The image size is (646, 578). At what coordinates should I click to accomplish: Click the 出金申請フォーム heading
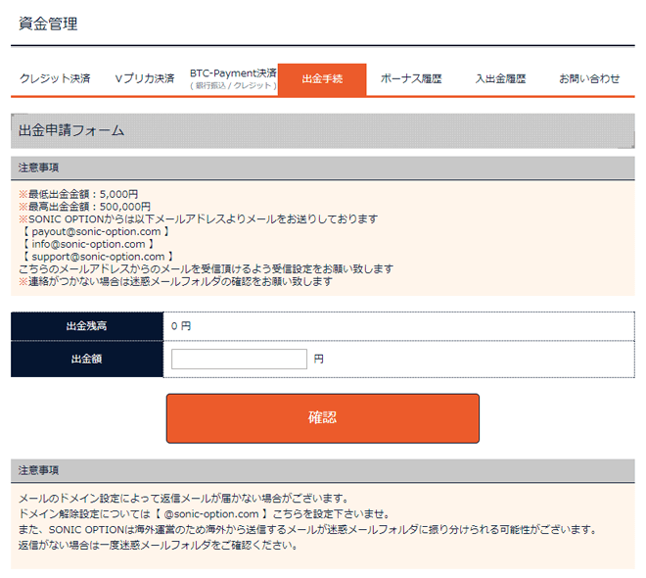pyautogui.click(x=71, y=130)
